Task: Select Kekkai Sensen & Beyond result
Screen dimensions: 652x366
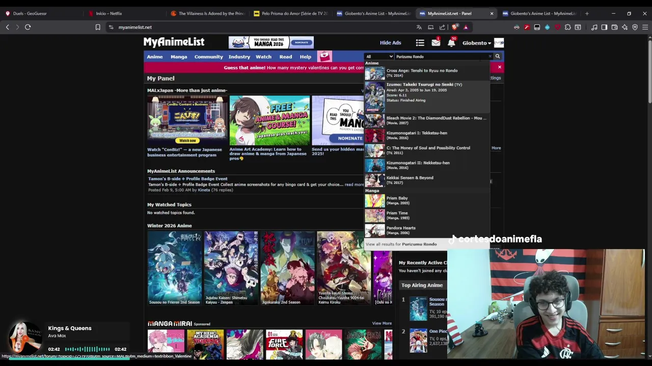Action: coord(427,180)
